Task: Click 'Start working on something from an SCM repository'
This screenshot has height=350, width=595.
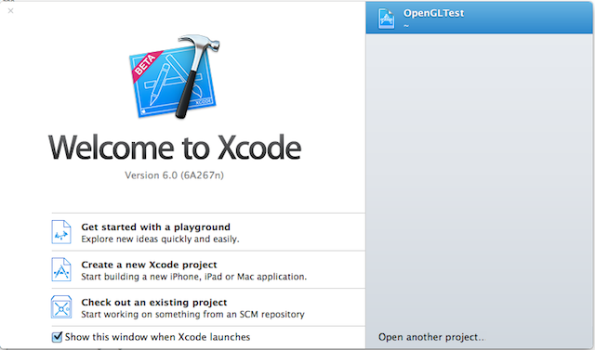Action: (x=192, y=315)
